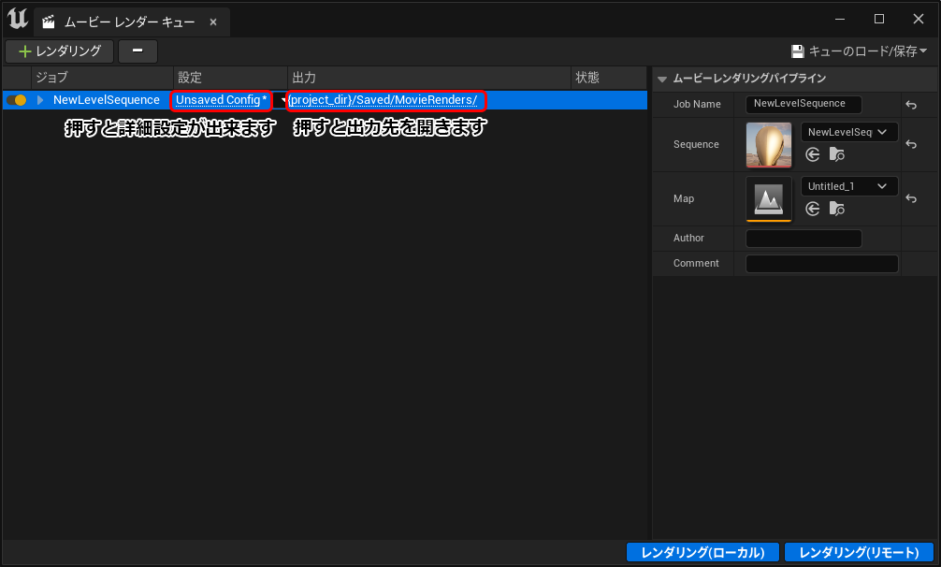Screen dimensions: 941x567
Task: Toggle the NewLevelSequence job enabled switch
Action: [x=16, y=100]
